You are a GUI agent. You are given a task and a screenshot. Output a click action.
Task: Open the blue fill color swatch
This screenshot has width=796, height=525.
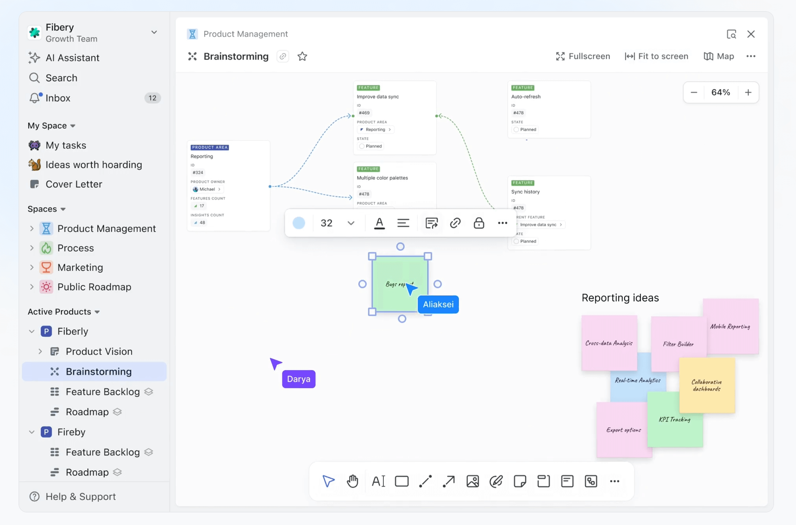[298, 223]
